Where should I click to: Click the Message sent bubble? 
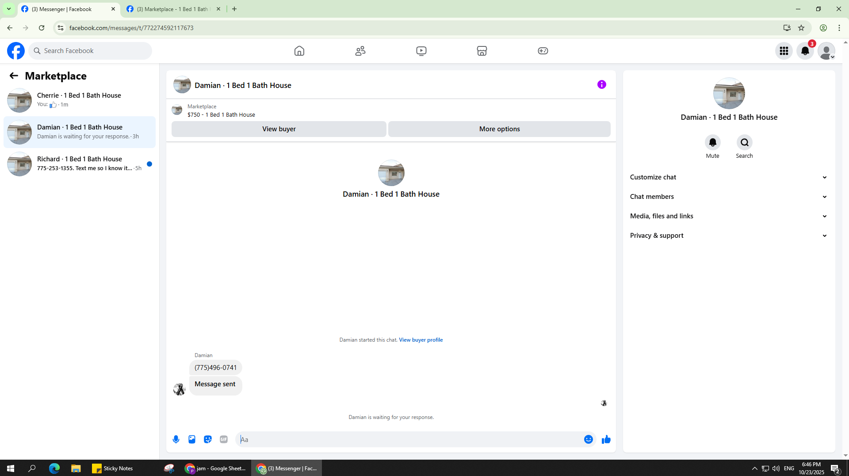(215, 386)
